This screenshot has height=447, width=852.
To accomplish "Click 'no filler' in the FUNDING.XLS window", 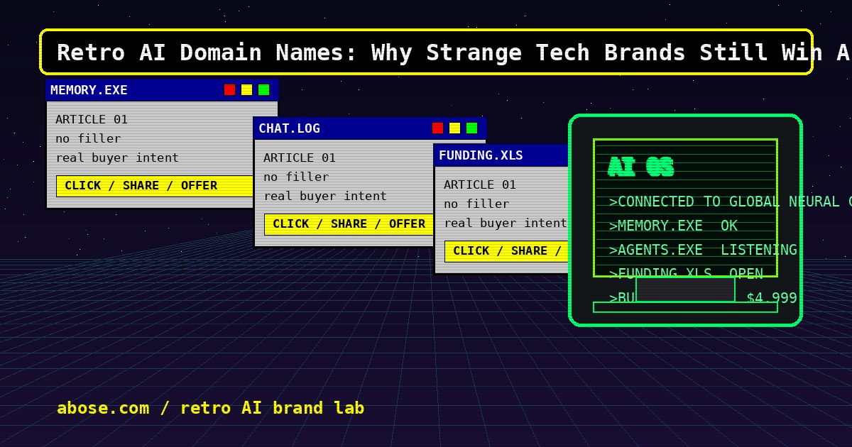I will [x=476, y=204].
